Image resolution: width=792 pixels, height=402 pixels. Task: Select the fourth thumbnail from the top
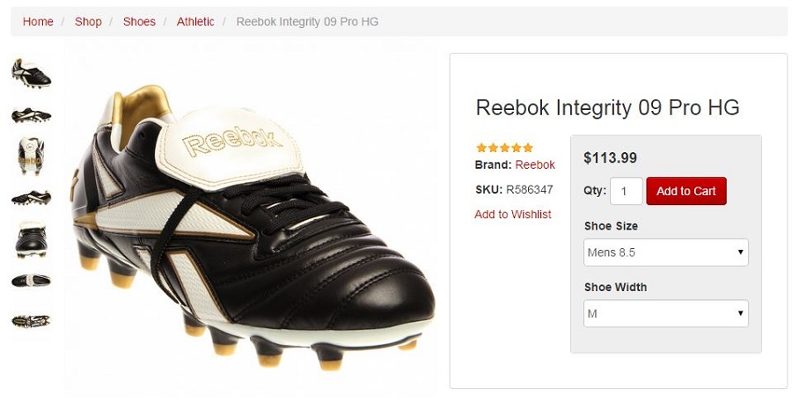31,198
